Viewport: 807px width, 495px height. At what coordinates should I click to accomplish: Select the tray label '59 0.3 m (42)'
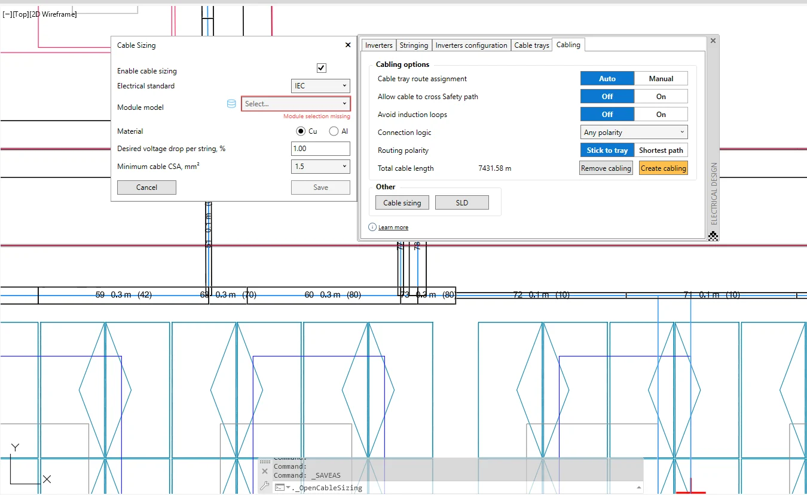pyautogui.click(x=124, y=295)
